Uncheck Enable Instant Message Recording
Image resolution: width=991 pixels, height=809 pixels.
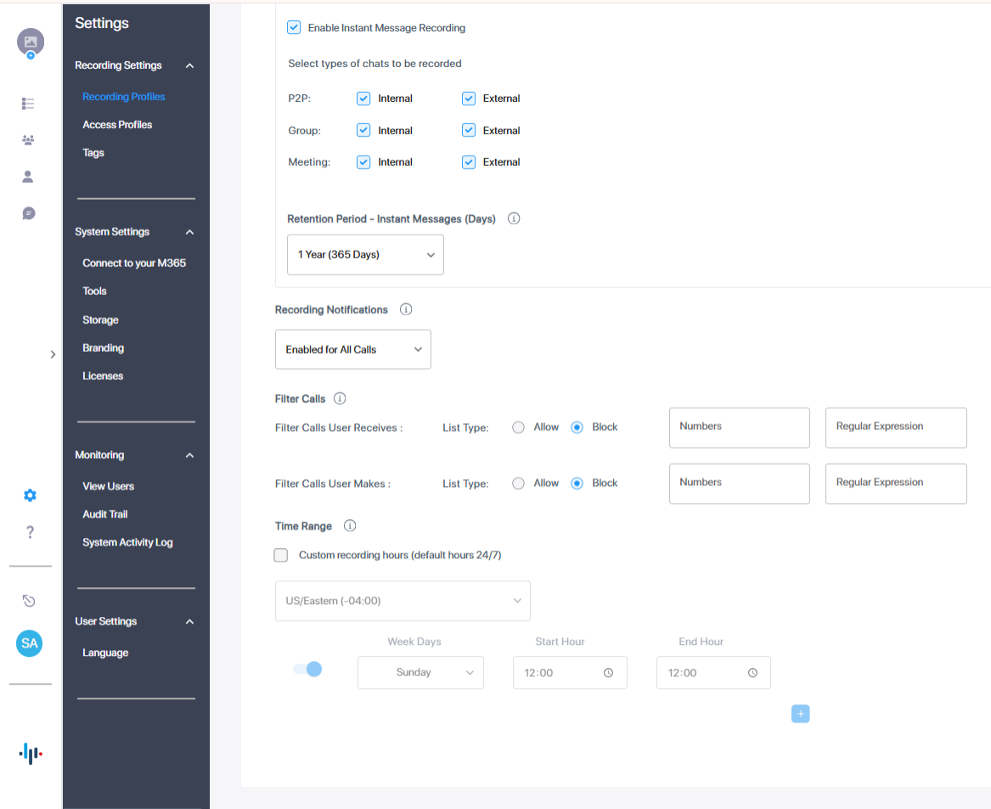[294, 27]
